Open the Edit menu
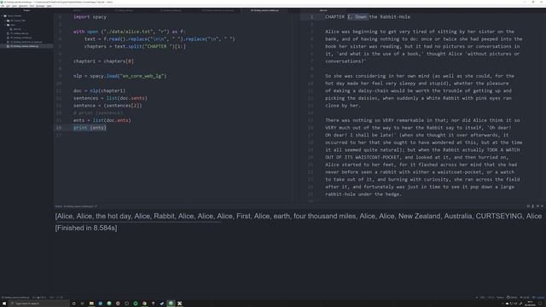This screenshot has width=546, height=307. click(9, 6)
